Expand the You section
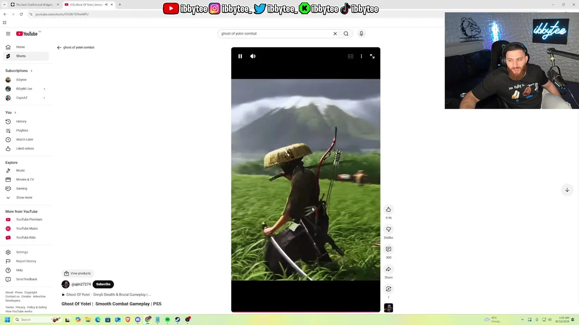The width and height of the screenshot is (579, 325). point(11,112)
